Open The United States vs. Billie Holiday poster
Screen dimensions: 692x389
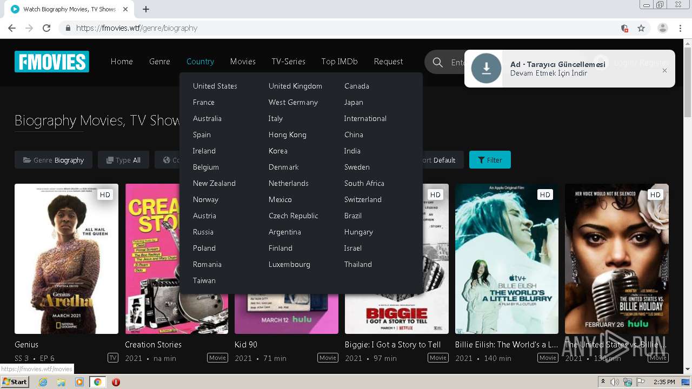point(617,259)
